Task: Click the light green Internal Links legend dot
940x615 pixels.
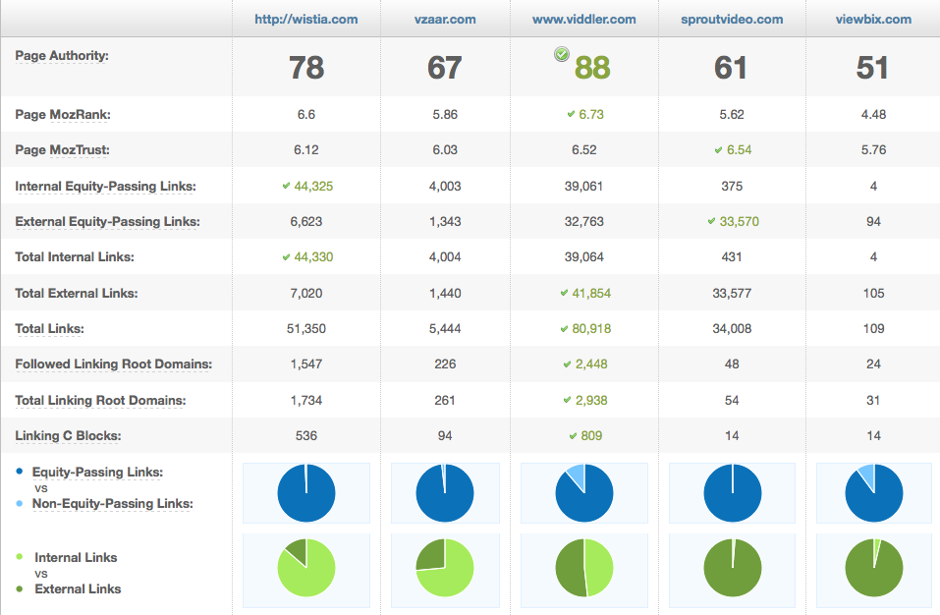Action: [x=20, y=557]
